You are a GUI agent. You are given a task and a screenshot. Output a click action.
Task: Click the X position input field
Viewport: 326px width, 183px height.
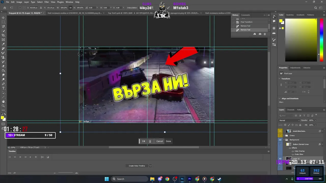point(34,8)
